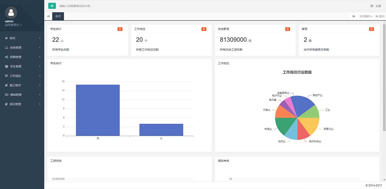The image size is (386, 189).
Task: Click the laptop icon beside 系统管理
Action: [x=6, y=47]
